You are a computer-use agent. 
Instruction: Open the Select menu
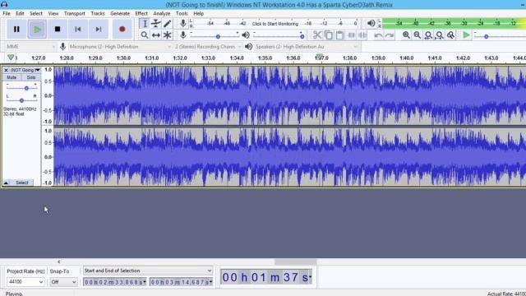click(x=36, y=13)
